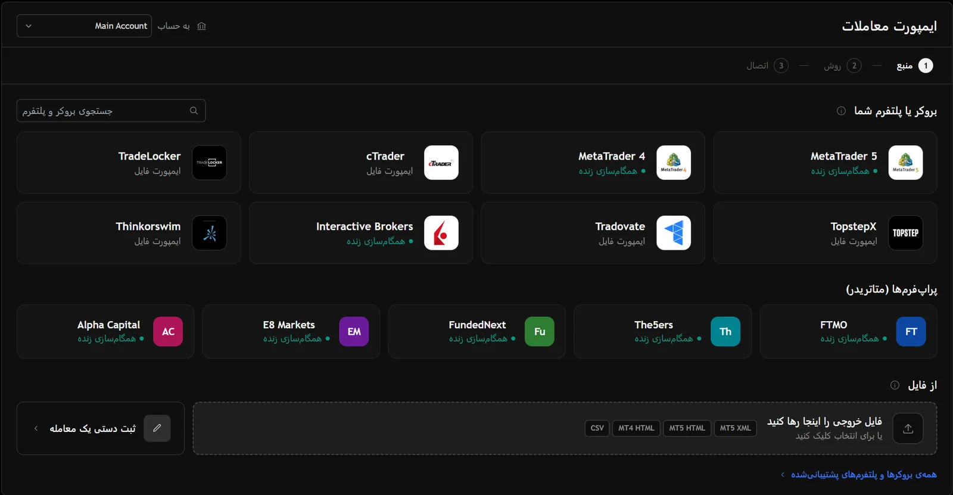Screen dimensions: 953x495
Task: Click the magnifier icon in the search box
Action: 194,111
